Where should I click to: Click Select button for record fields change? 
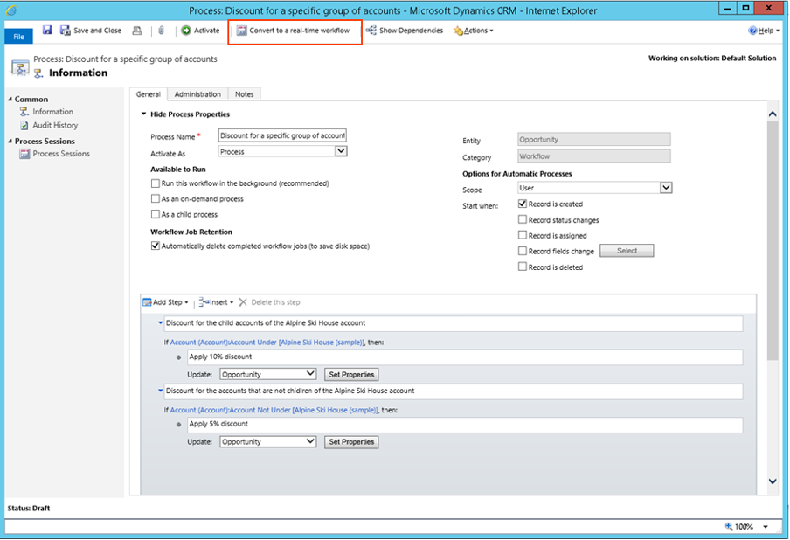pos(627,251)
